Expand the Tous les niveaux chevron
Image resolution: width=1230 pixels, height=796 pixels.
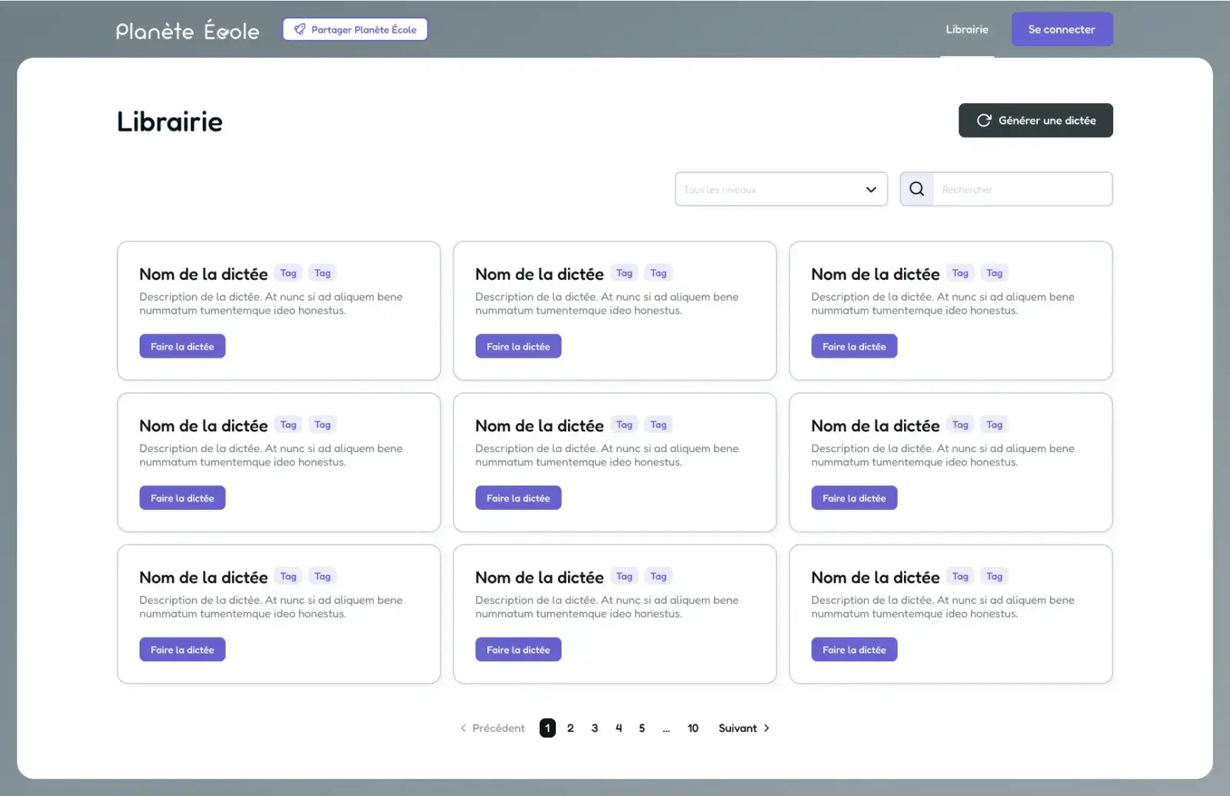click(x=871, y=189)
